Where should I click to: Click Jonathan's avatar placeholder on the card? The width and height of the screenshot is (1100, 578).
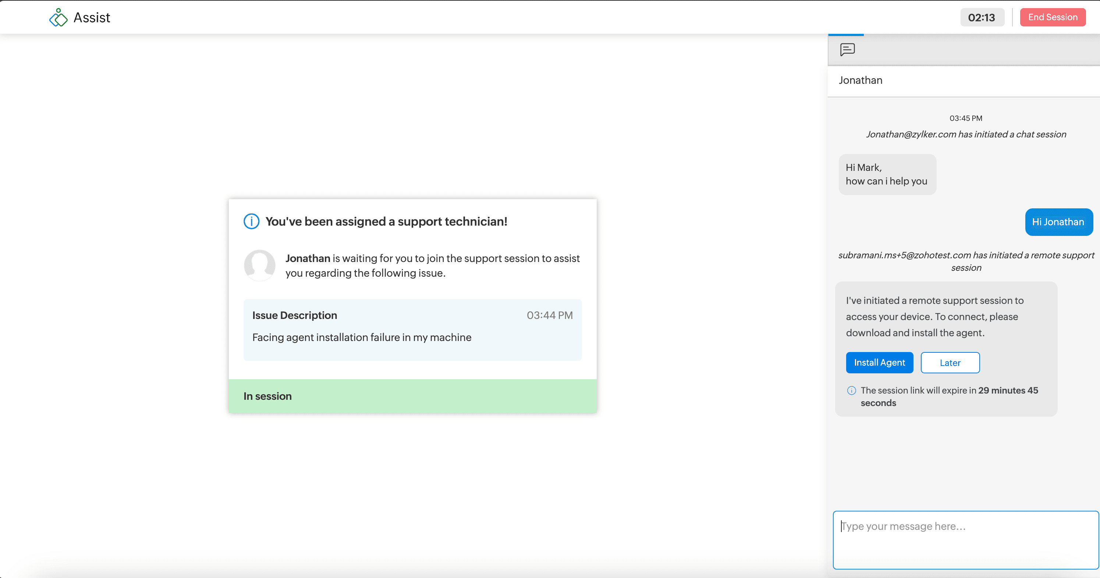coord(260,265)
